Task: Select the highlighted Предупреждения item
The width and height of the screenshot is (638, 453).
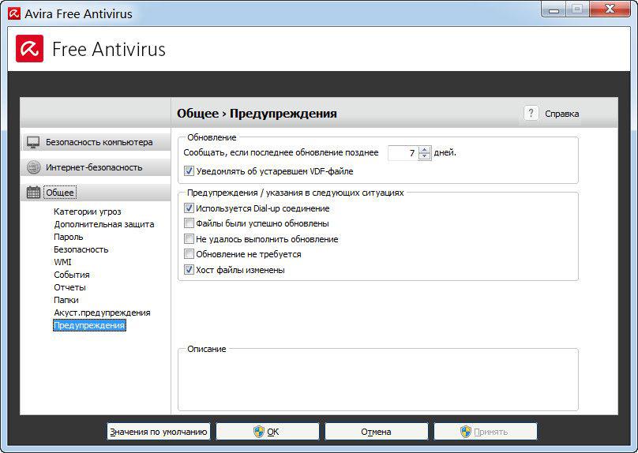Action: 89,325
